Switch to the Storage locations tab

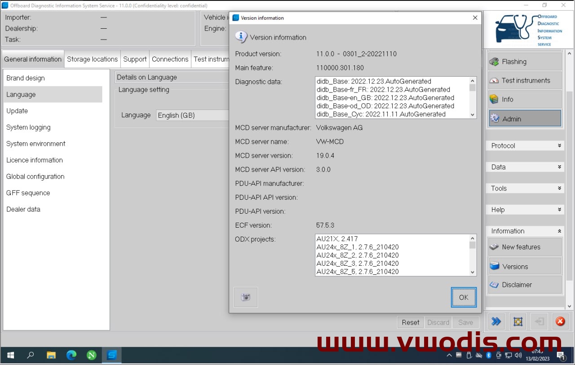pyautogui.click(x=92, y=59)
